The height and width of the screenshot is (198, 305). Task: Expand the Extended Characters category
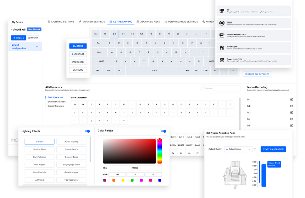click(56, 101)
